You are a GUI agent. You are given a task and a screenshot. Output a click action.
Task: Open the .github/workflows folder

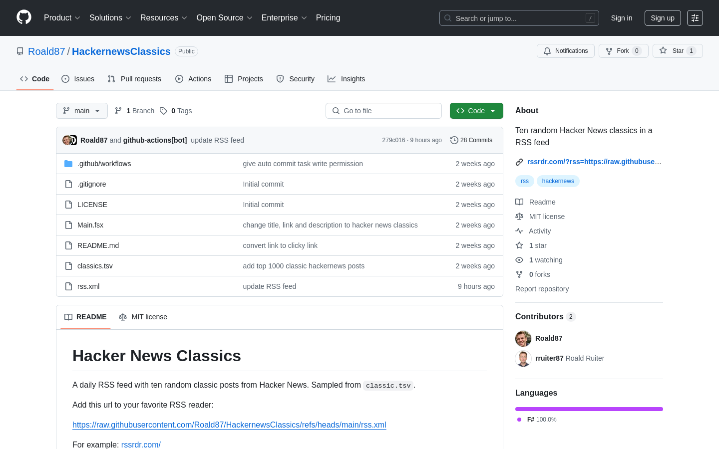pyautogui.click(x=104, y=164)
